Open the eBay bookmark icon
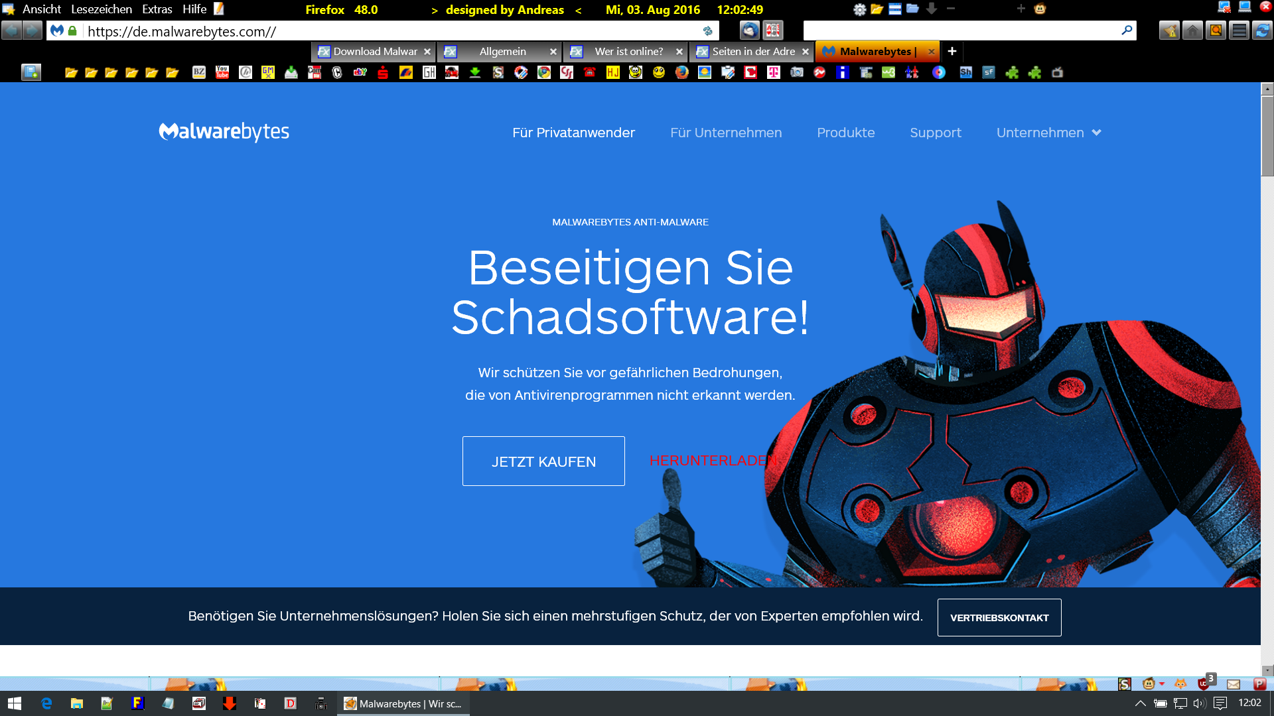1274x716 pixels. click(x=360, y=73)
